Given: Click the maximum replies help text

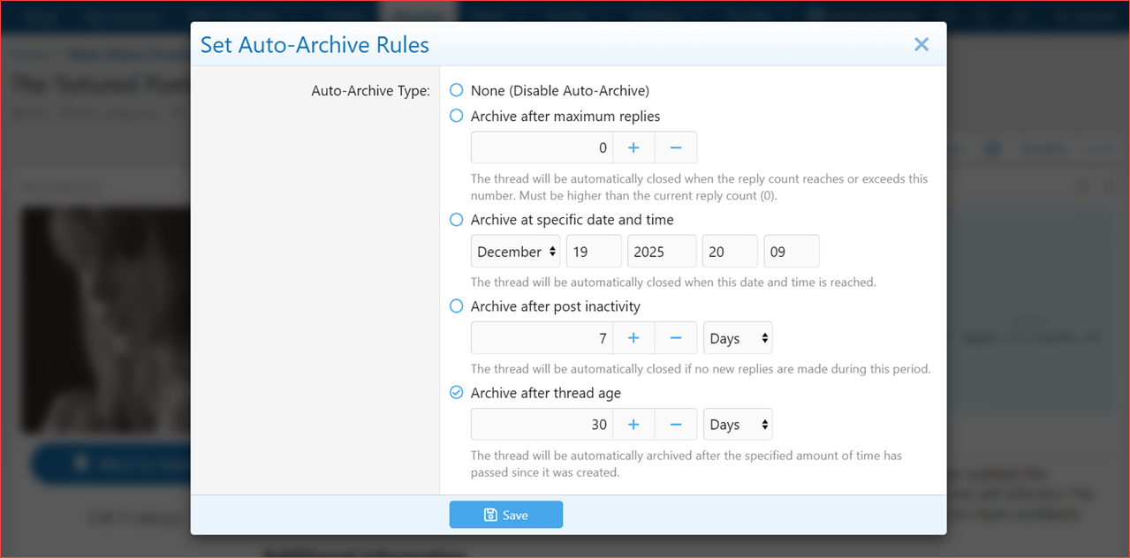Looking at the screenshot, I should [699, 187].
